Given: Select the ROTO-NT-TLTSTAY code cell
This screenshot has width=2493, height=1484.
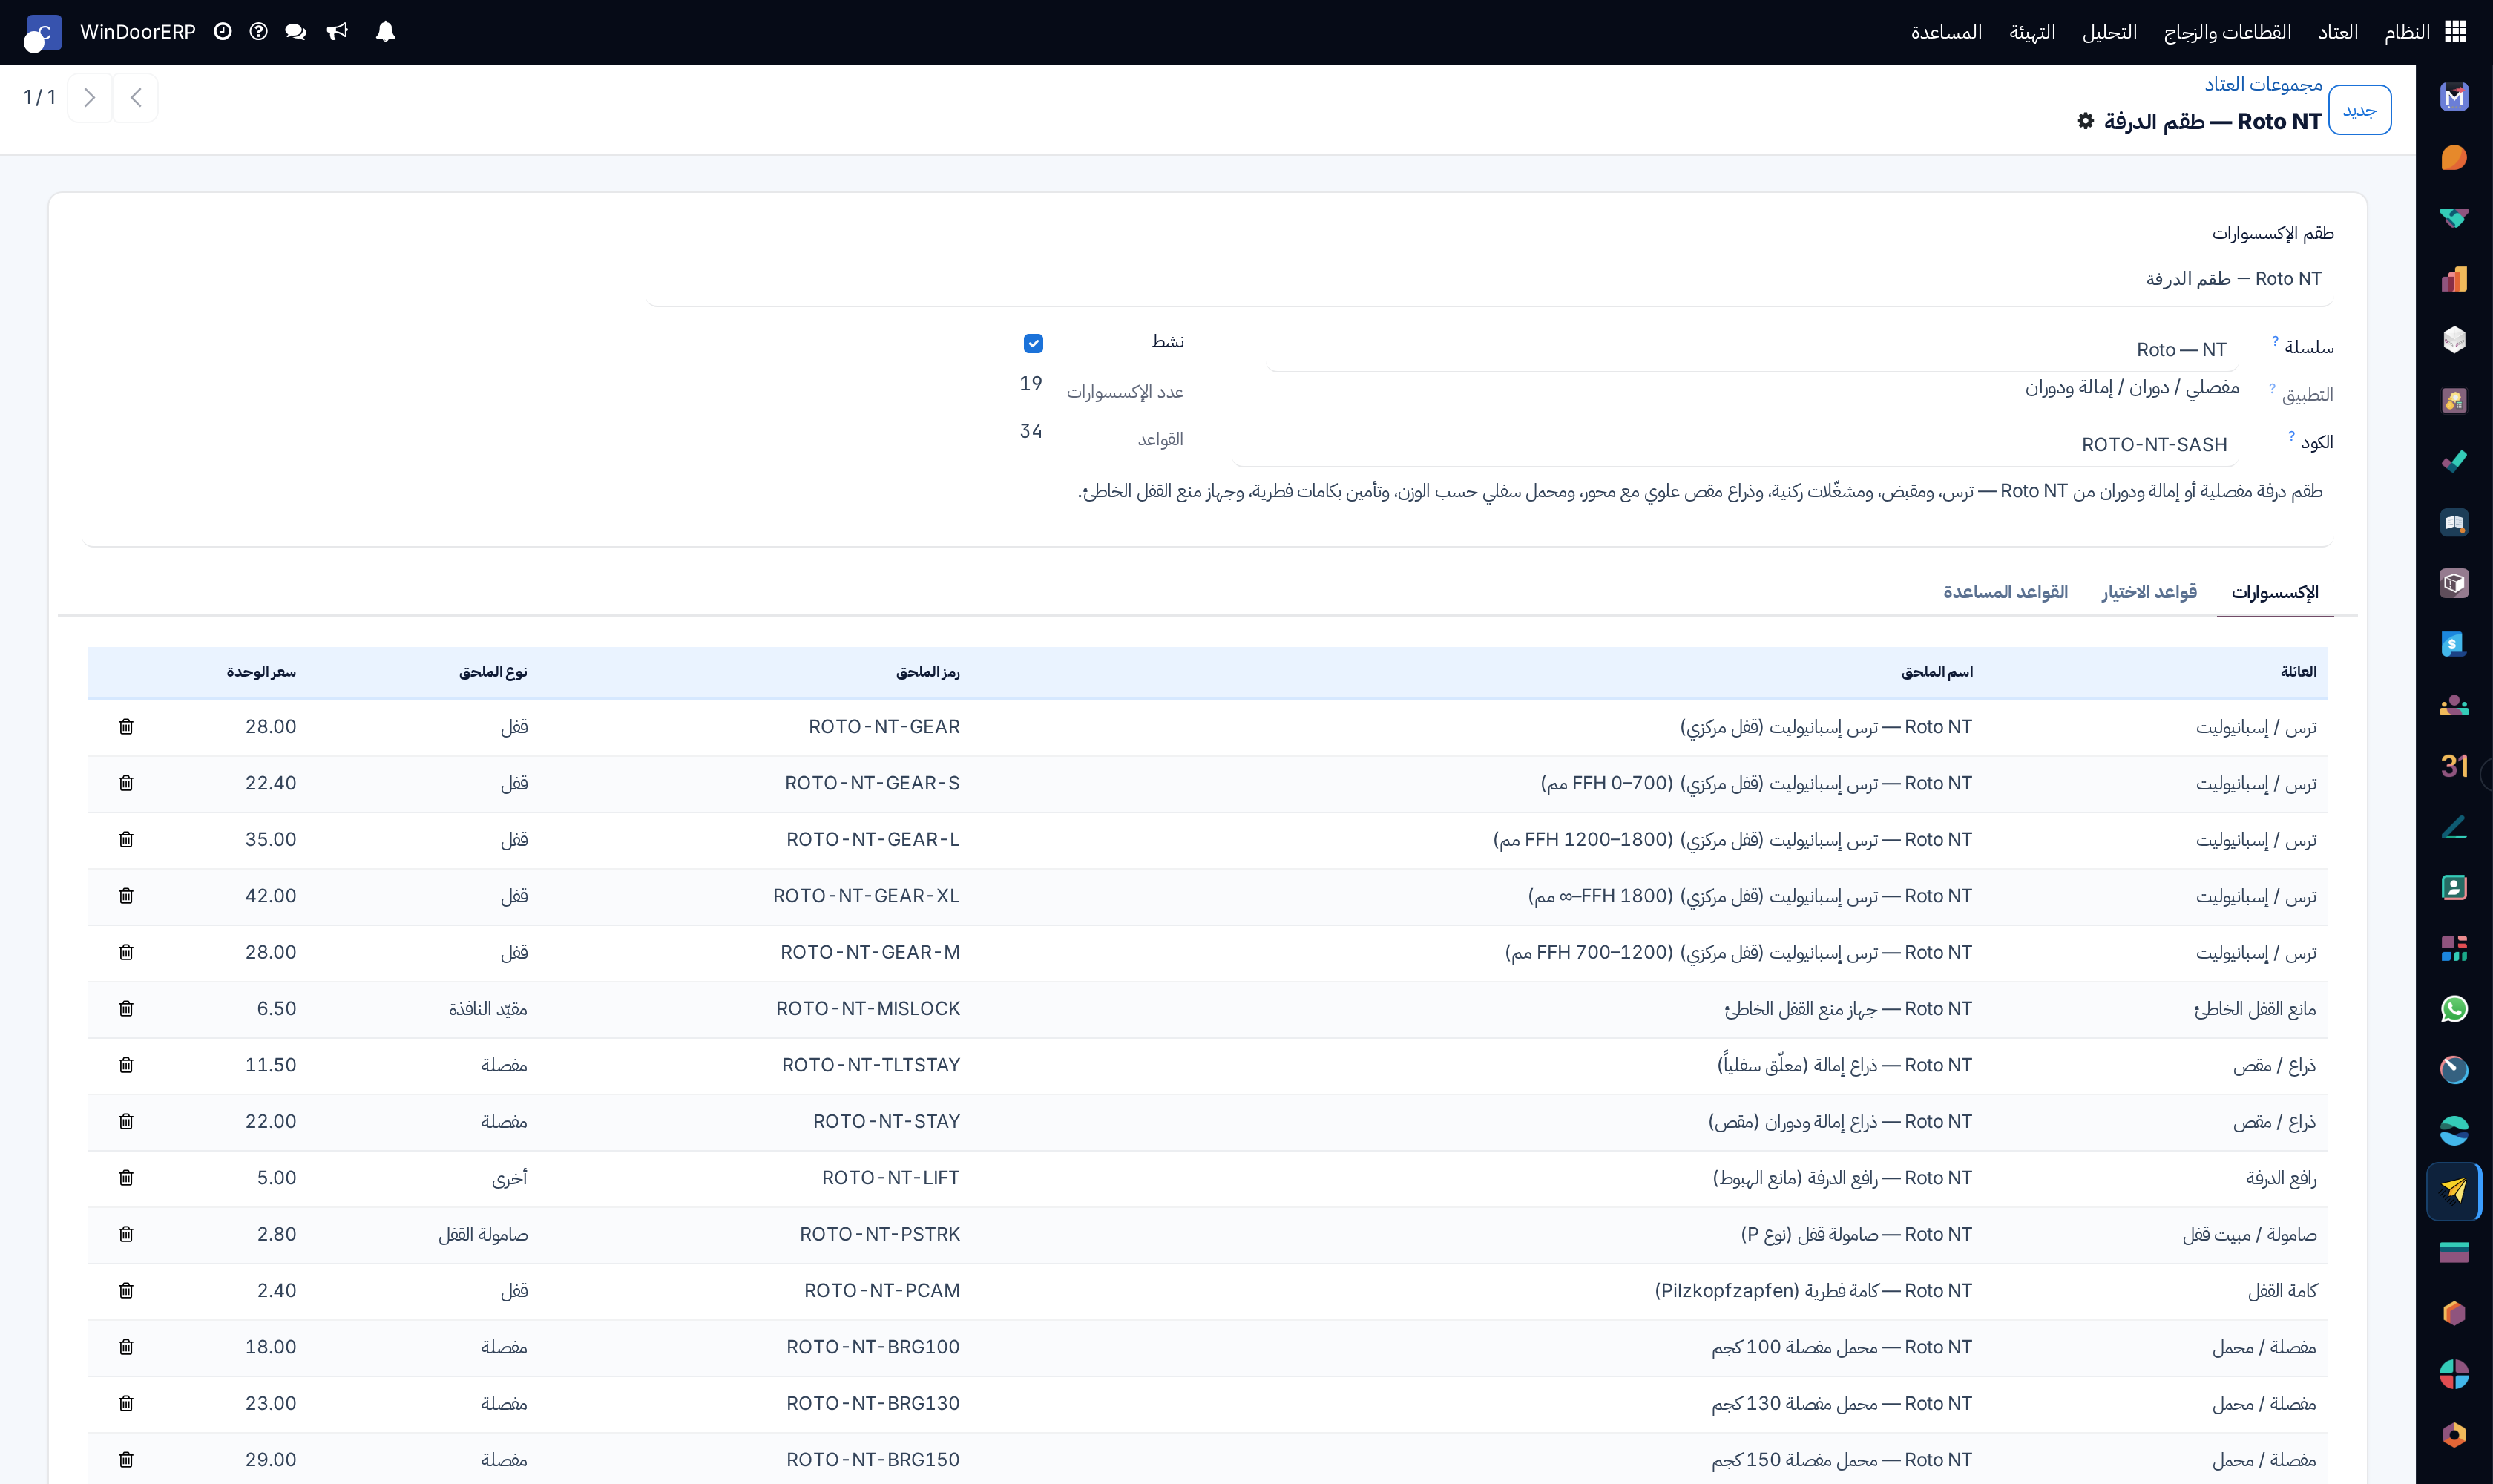Looking at the screenshot, I should pos(870,1065).
